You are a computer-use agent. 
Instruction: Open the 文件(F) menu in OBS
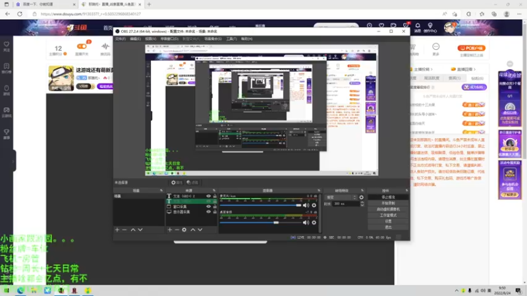[x=121, y=39]
